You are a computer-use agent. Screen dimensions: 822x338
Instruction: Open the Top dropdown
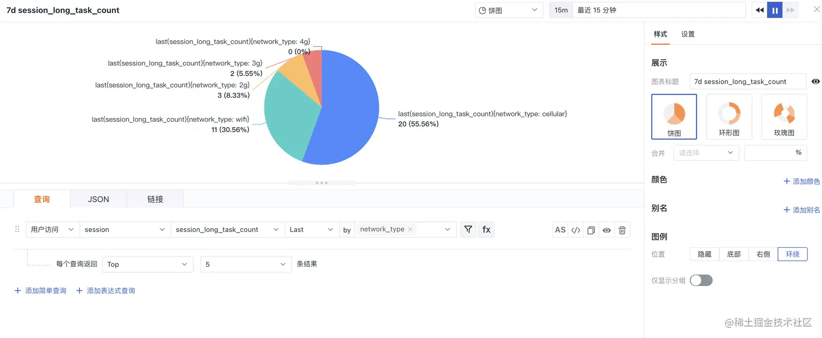147,265
